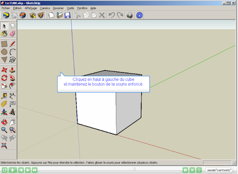Fast forward the Captivate playback
Viewport: 238px width, 174px height.
(35, 170)
